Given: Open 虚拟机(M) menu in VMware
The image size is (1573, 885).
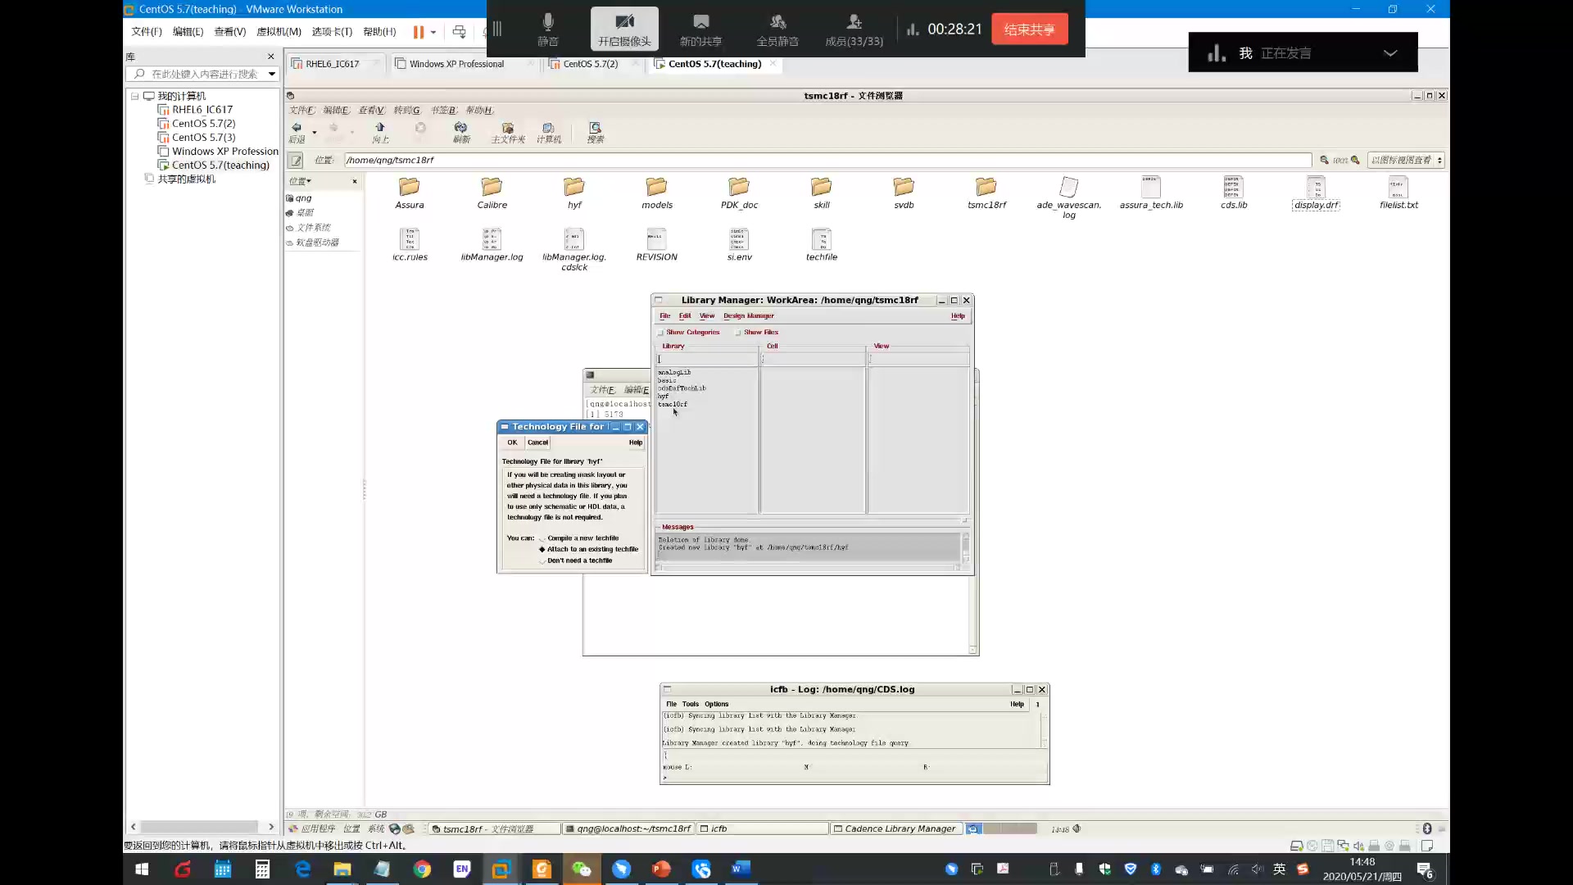Looking at the screenshot, I should (x=279, y=32).
